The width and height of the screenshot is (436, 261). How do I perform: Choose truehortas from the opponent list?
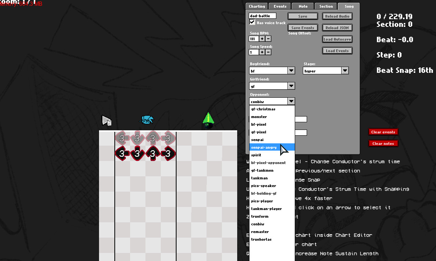point(272,240)
